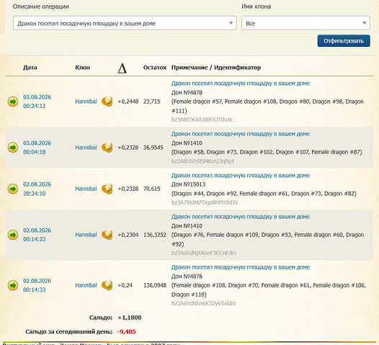
Task: Click green arrow icon beside balance 136,0948
Action: 13,285
